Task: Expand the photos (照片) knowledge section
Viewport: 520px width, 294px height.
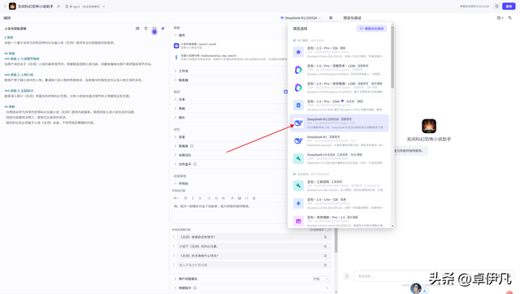Action: [x=175, y=118]
